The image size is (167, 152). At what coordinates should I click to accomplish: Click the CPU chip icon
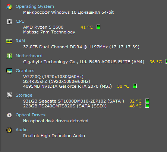tap(9, 22)
